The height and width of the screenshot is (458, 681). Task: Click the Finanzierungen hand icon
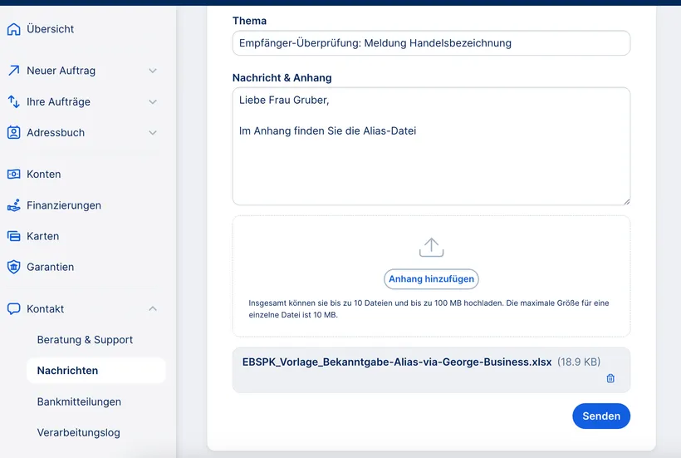13,205
